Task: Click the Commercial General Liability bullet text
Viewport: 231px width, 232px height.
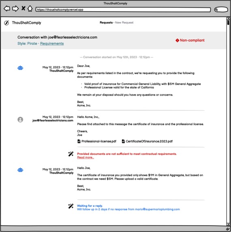Action: click(x=143, y=84)
